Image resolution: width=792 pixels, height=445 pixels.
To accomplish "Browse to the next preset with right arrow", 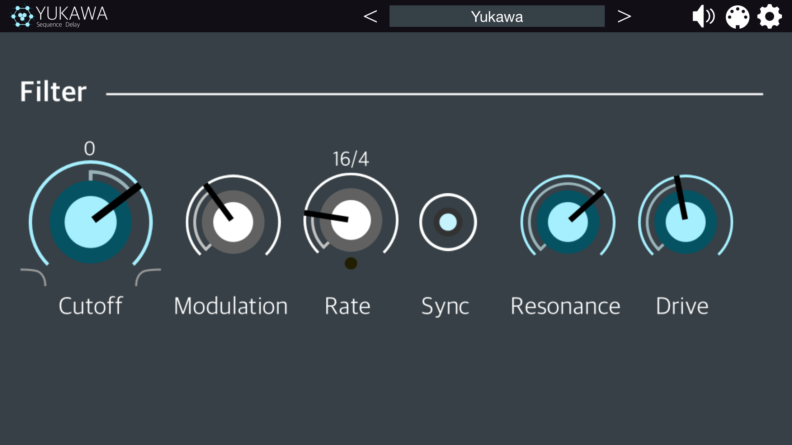I will pos(624,16).
